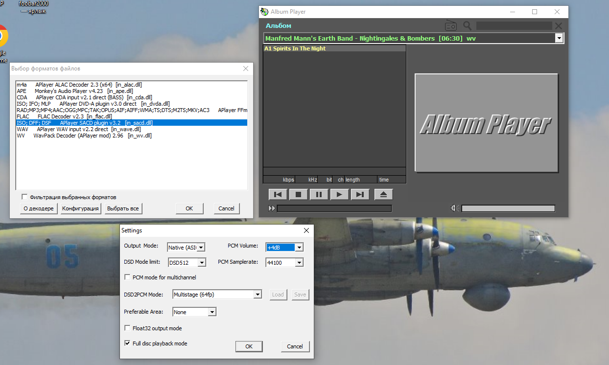Image resolution: width=609 pixels, height=365 pixels.
Task: Confirm formats dialog with OK
Action: pyautogui.click(x=189, y=208)
